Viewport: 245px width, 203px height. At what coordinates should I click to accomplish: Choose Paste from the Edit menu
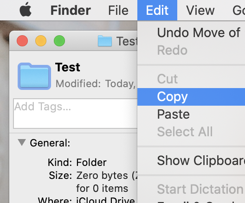pyautogui.click(x=191, y=114)
